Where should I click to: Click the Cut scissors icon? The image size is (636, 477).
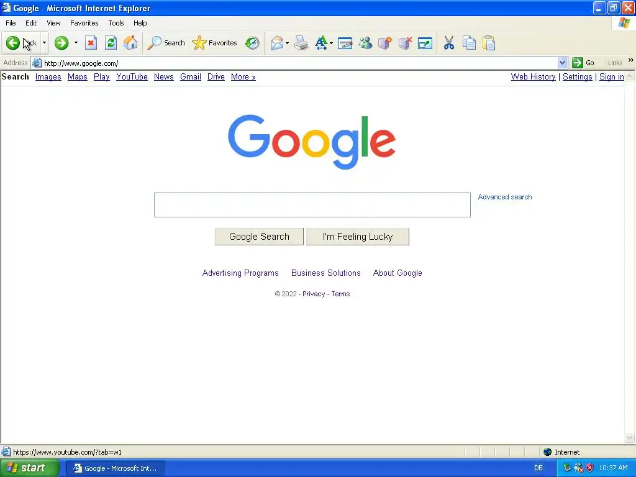449,43
